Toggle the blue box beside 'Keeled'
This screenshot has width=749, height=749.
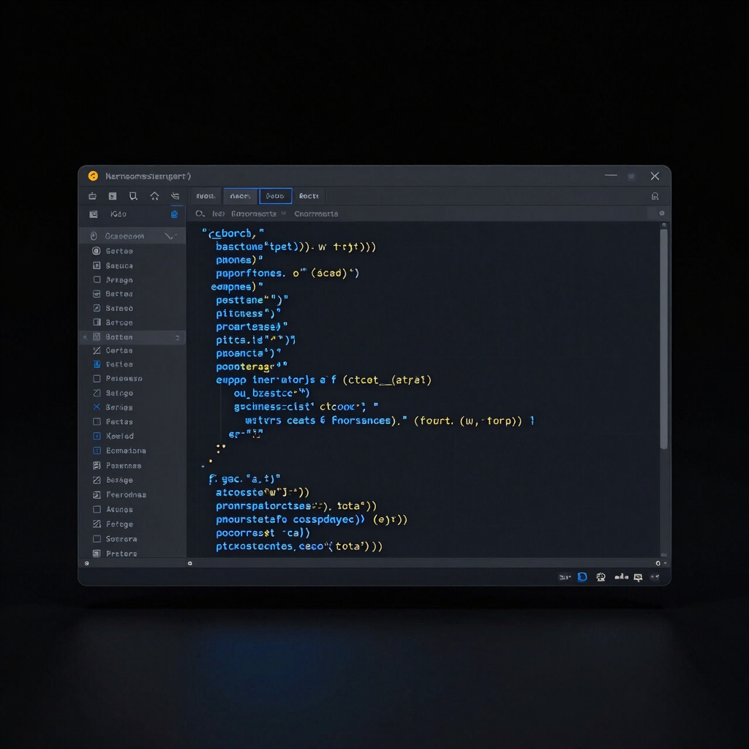(97, 436)
